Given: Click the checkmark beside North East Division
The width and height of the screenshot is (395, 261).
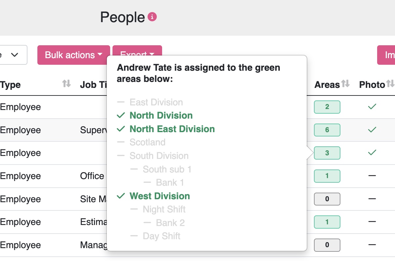Looking at the screenshot, I should [121, 129].
